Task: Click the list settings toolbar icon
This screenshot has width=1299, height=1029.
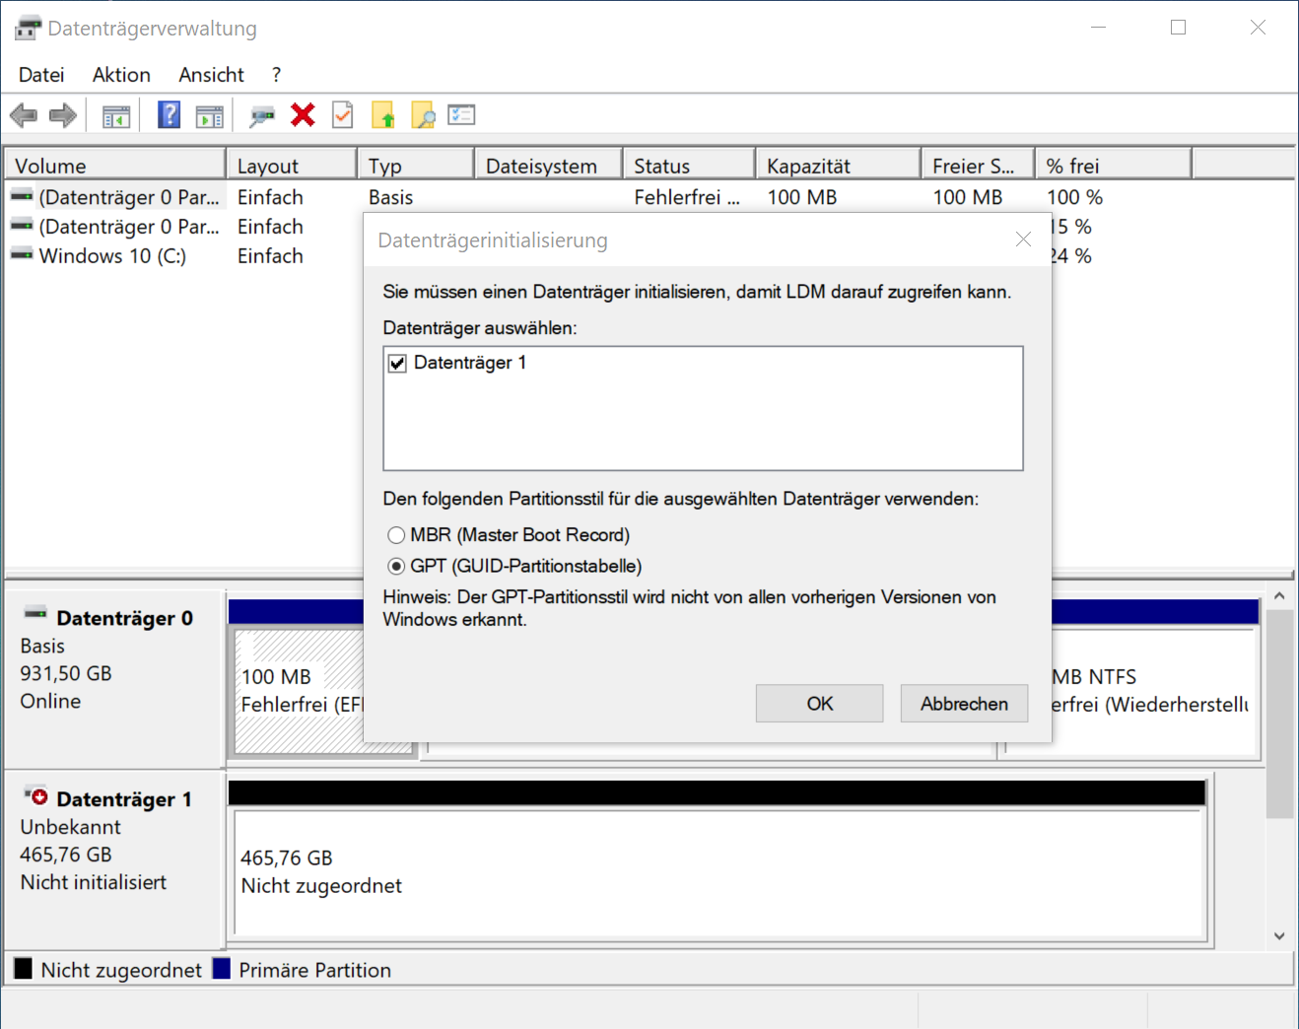Action: coord(461,115)
